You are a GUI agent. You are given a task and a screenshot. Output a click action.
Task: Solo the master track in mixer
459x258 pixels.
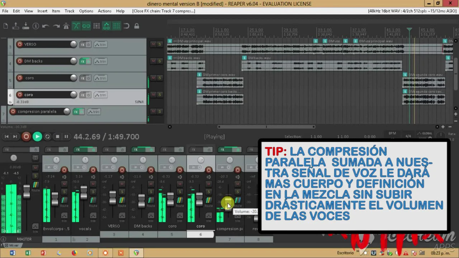point(35,176)
